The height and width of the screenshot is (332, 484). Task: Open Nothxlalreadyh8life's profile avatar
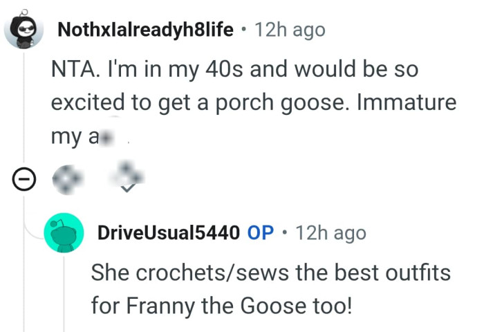24,30
